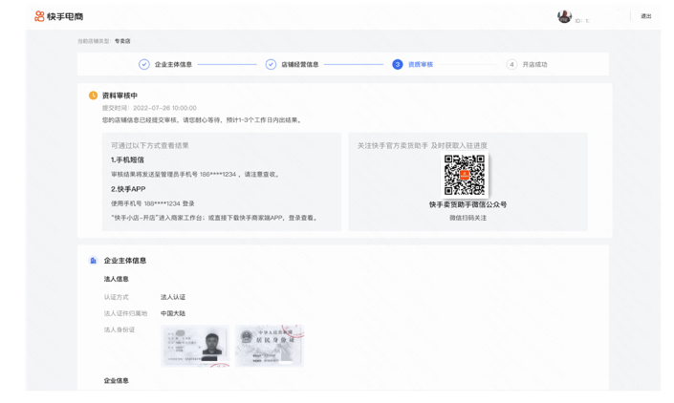This screenshot has width=674, height=403.
Task: Go to 企业主体信息 step label
Action: click(x=173, y=65)
